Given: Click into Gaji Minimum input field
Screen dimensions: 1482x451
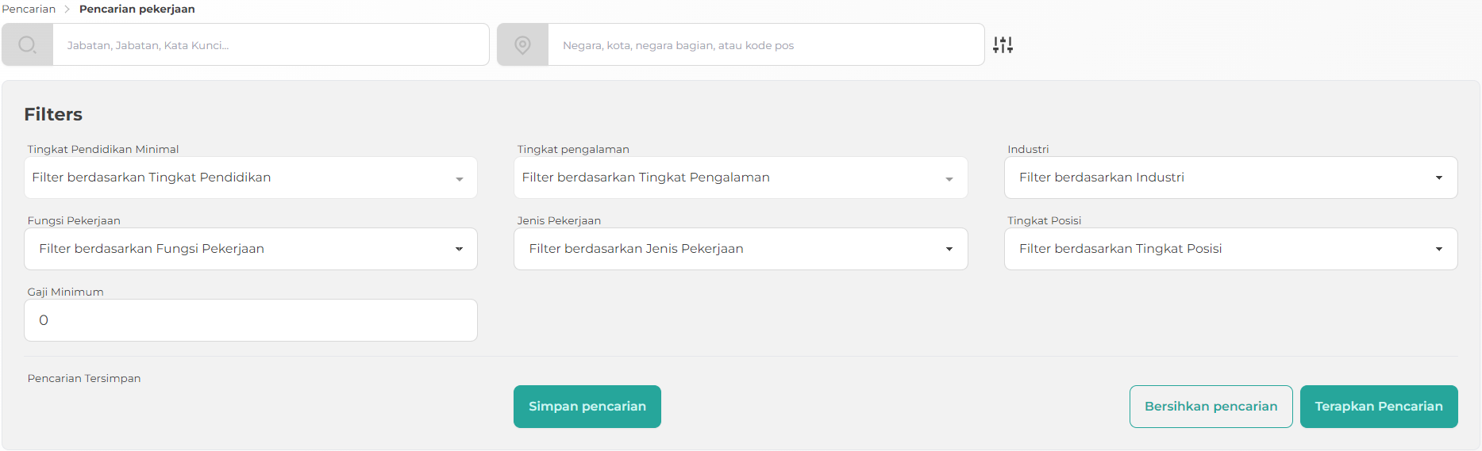Looking at the screenshot, I should (x=251, y=320).
